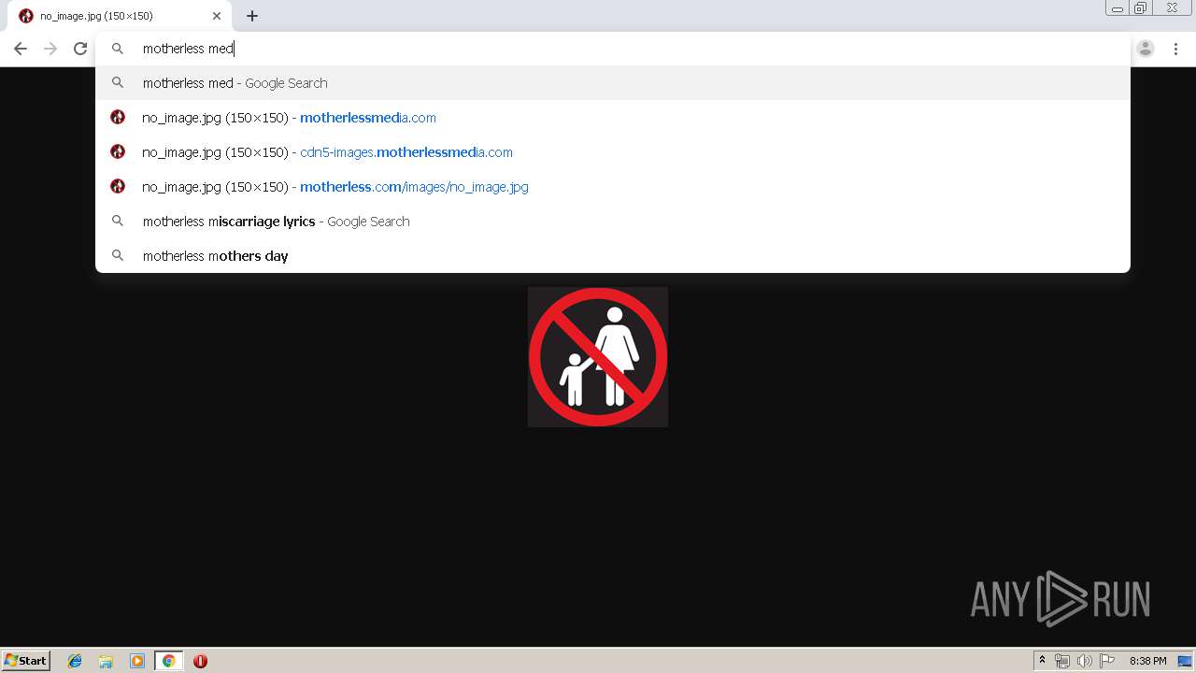Reload the current page
The height and width of the screenshot is (673, 1196).
click(x=80, y=49)
